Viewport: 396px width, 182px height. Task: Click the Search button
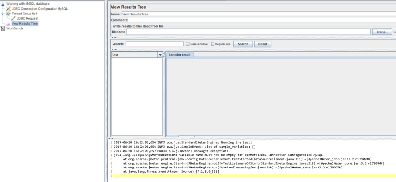[x=243, y=44]
